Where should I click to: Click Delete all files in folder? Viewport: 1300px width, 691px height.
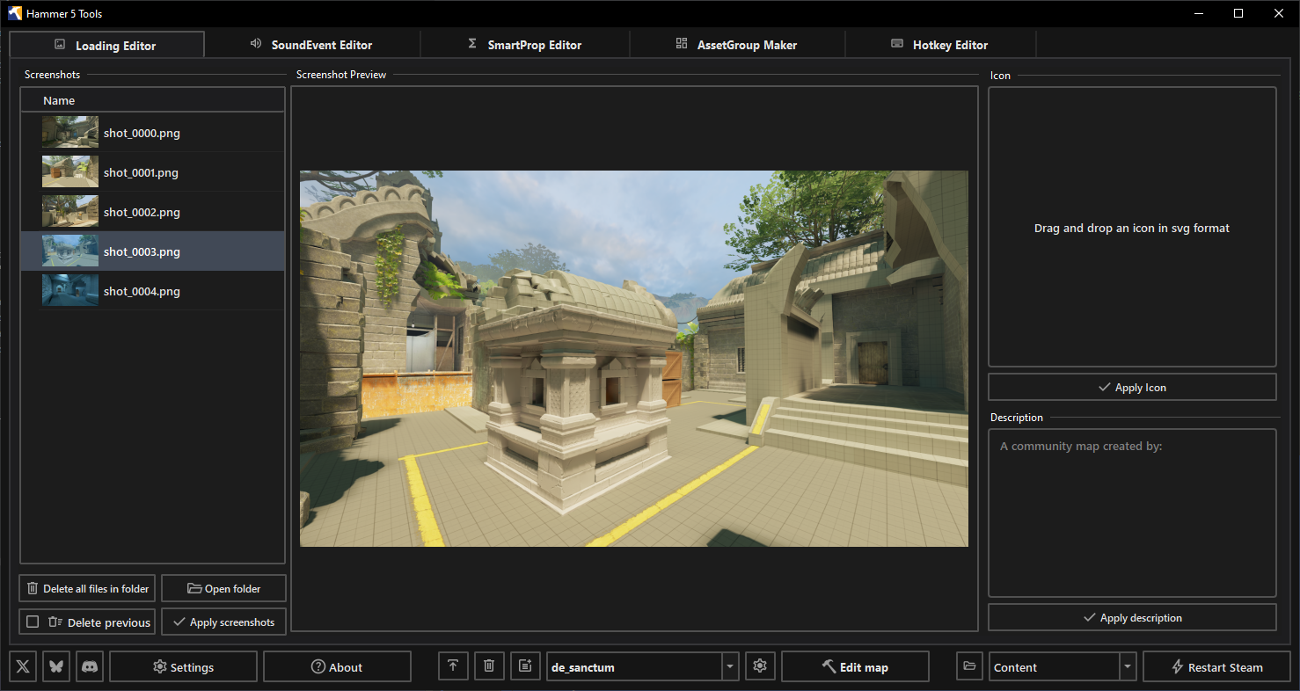coord(87,588)
